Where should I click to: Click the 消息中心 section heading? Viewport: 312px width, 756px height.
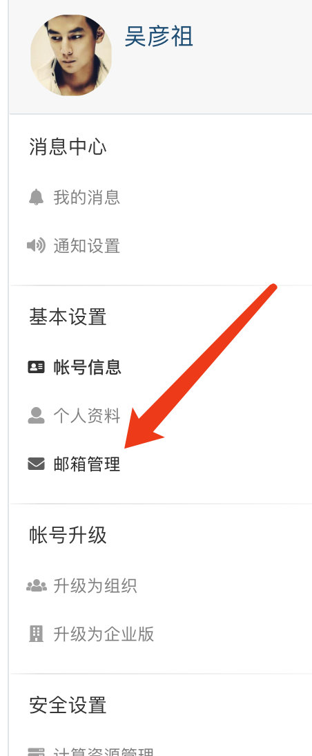(x=68, y=147)
